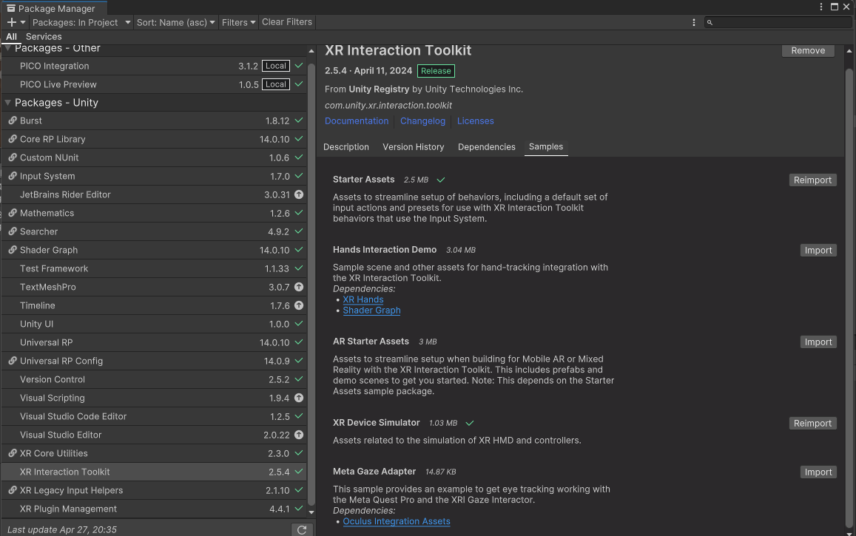Follow the Oculus Integration Assets link
Image resolution: width=856 pixels, height=536 pixels.
click(x=397, y=521)
